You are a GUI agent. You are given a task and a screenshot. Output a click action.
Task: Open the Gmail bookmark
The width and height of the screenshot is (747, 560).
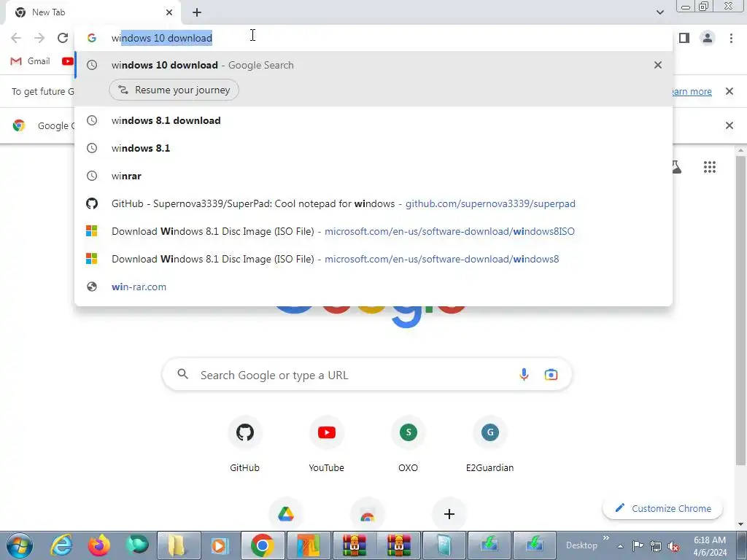click(30, 61)
